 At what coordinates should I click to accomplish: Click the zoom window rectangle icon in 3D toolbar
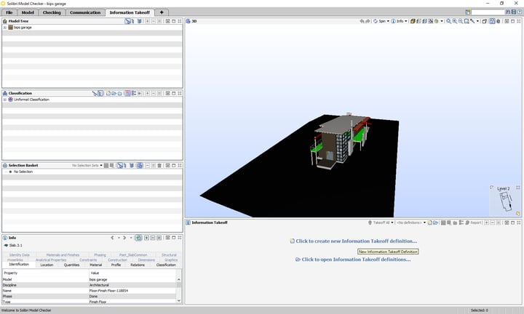[467, 21]
